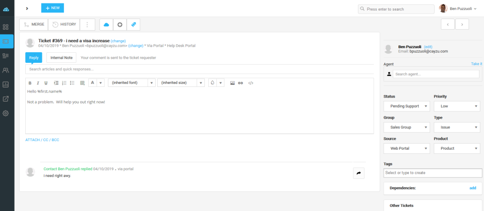Go to the previous ticket arrow
Image resolution: width=484 pixels, height=211 pixels.
coord(448,24)
